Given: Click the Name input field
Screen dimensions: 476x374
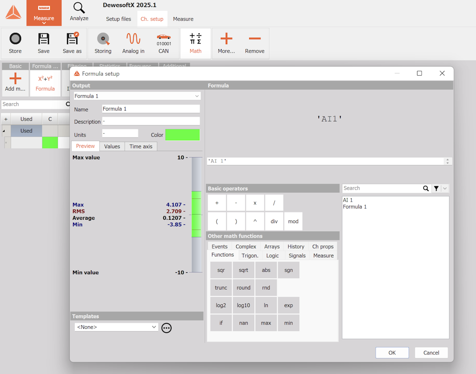Looking at the screenshot, I should click(151, 109).
